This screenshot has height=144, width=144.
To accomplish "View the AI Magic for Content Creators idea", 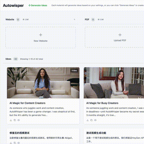I will pyautogui.click(x=19, y=120).
